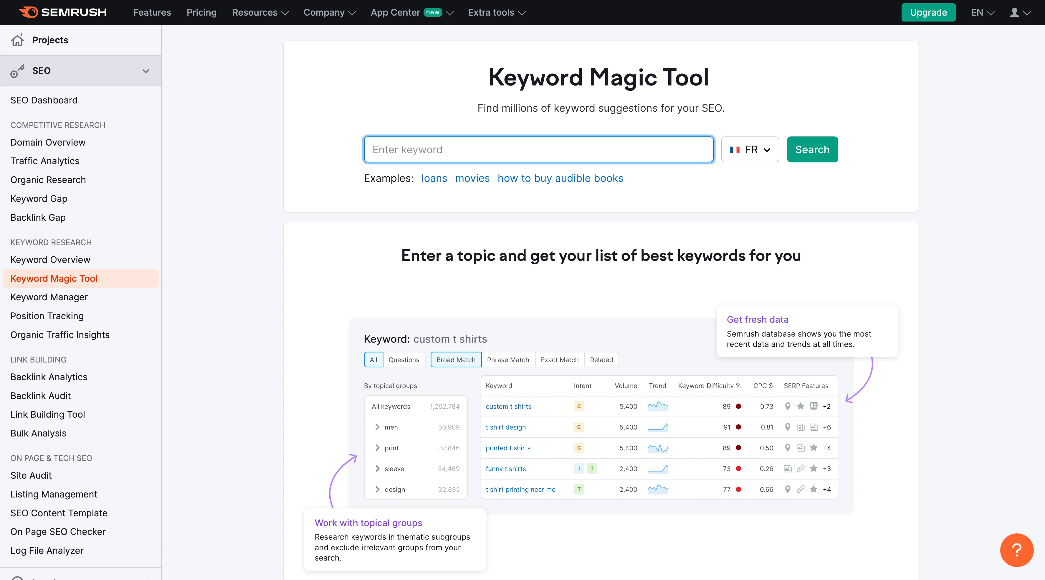Click the Semrush logo

click(x=63, y=12)
